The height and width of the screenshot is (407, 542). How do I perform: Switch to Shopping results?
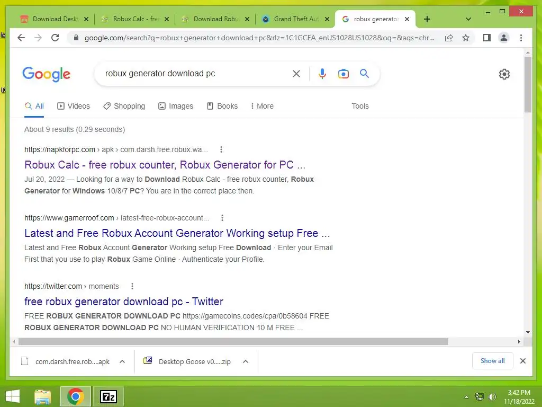tap(124, 106)
